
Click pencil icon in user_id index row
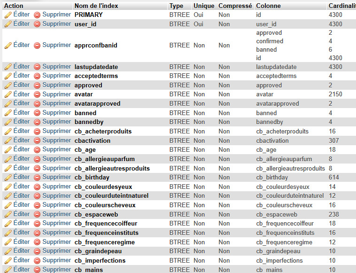pyautogui.click(x=8, y=24)
